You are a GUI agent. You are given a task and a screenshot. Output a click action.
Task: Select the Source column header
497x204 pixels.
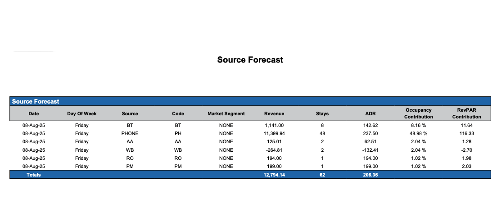(x=130, y=113)
